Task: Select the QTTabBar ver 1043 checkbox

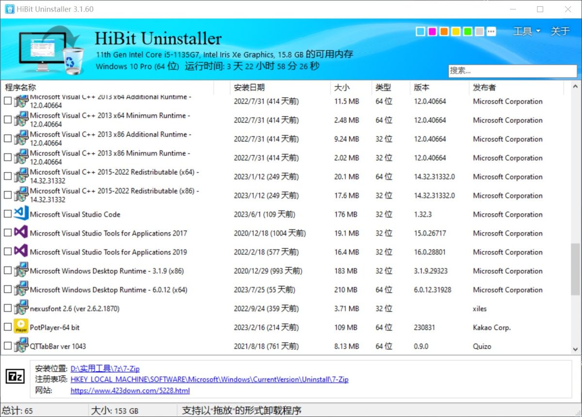Action: [x=7, y=346]
